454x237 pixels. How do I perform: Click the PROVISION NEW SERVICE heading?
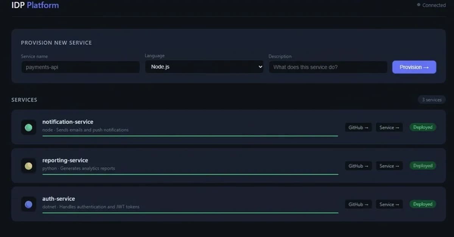point(56,43)
